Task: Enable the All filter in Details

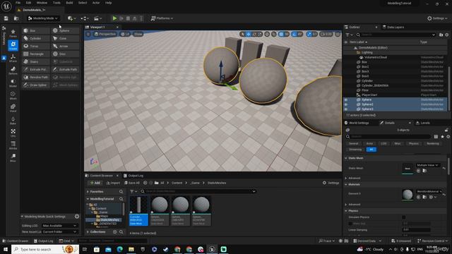Action: point(371,150)
